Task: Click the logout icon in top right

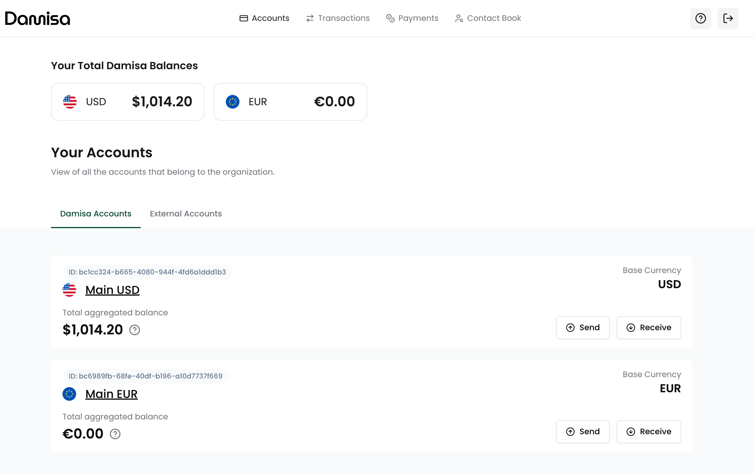Action: (728, 18)
